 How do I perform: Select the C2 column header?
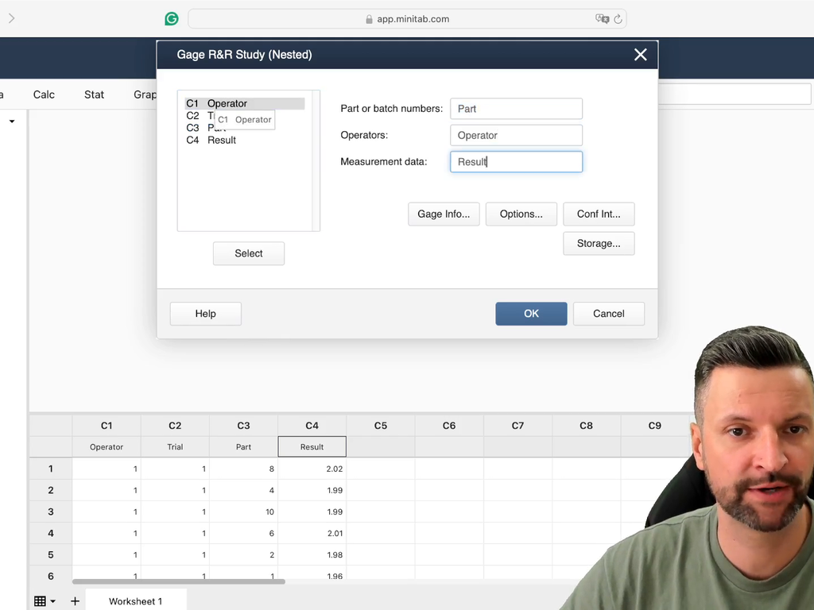175,426
